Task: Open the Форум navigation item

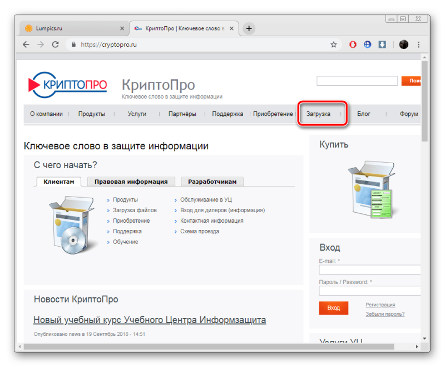Action: (409, 114)
